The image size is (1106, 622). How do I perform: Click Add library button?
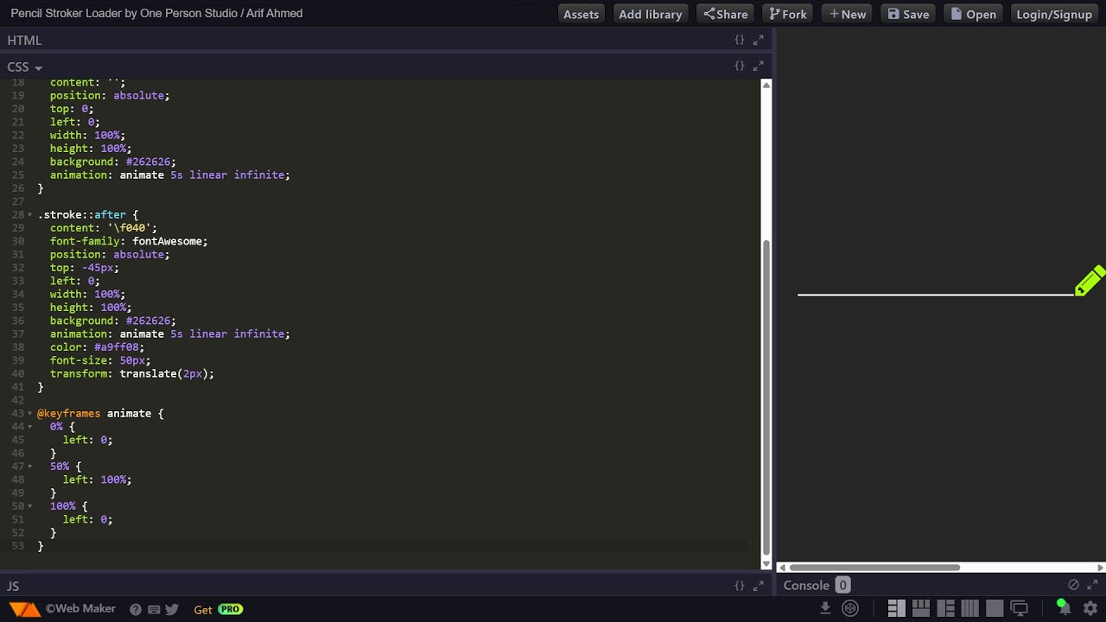coord(650,14)
